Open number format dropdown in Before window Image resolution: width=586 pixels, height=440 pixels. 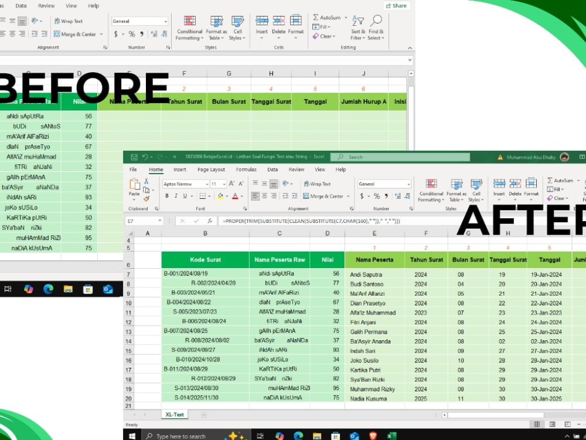coord(166,21)
